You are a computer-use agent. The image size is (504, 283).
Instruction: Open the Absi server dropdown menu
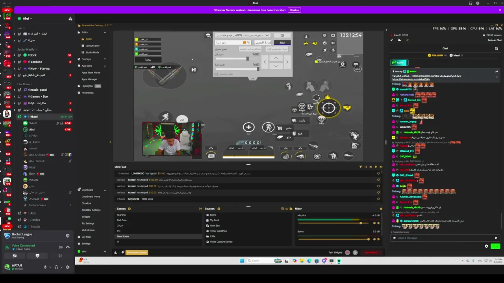[27, 18]
